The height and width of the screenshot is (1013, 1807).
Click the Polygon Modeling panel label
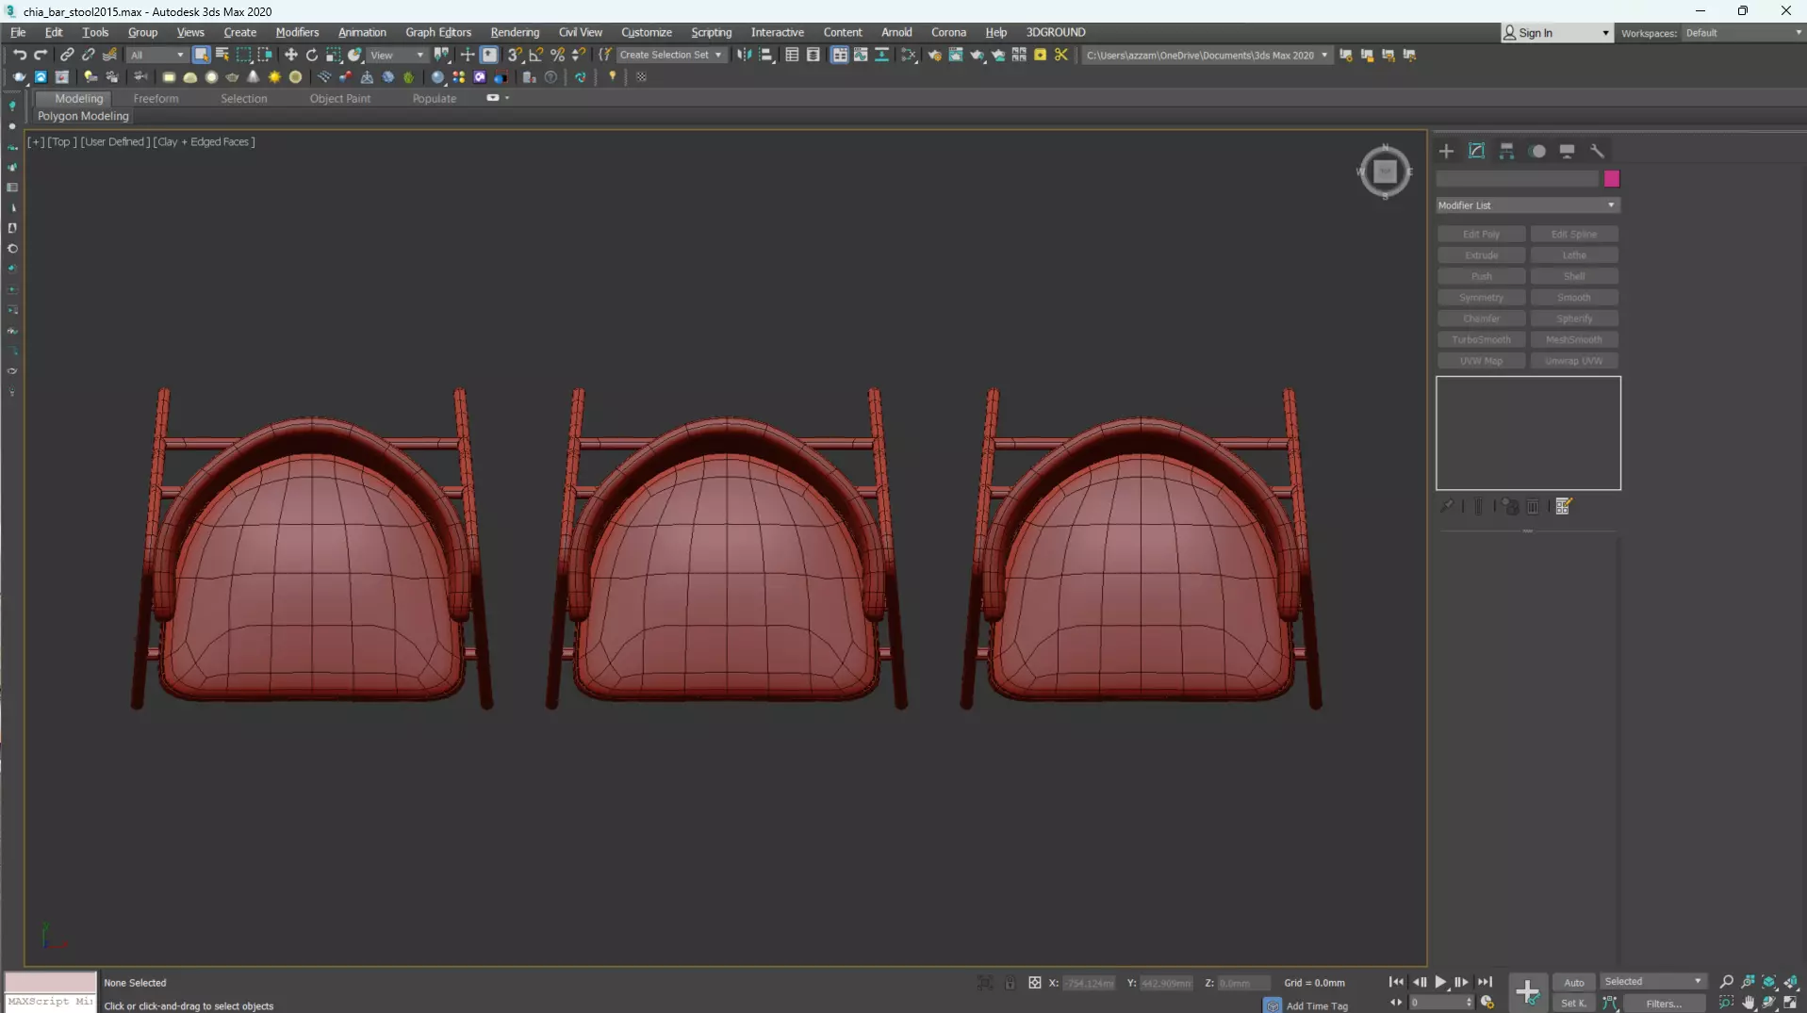(83, 116)
